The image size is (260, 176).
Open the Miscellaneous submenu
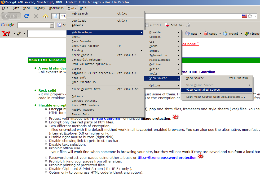coord(162,60)
